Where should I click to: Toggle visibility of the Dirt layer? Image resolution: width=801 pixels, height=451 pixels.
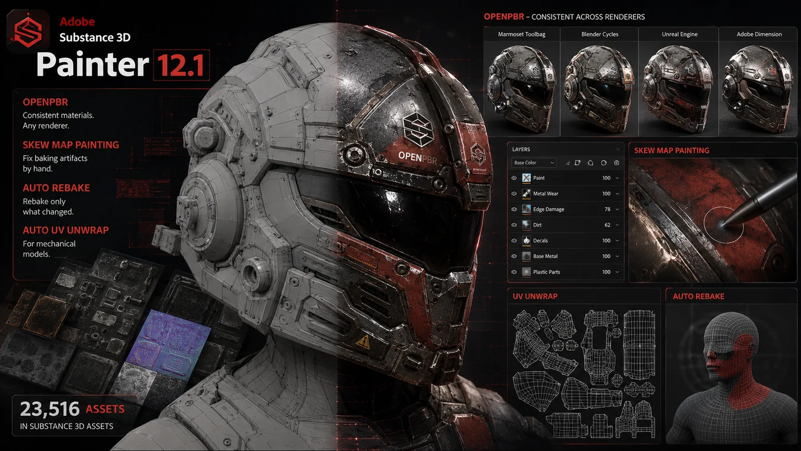click(x=514, y=225)
